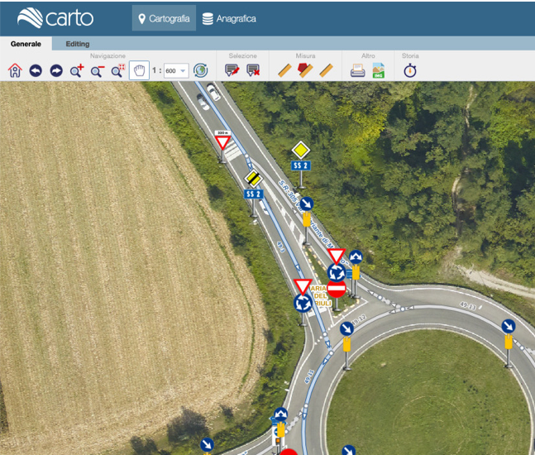Switch to the Generale tab
This screenshot has width=535, height=455.
click(x=26, y=44)
